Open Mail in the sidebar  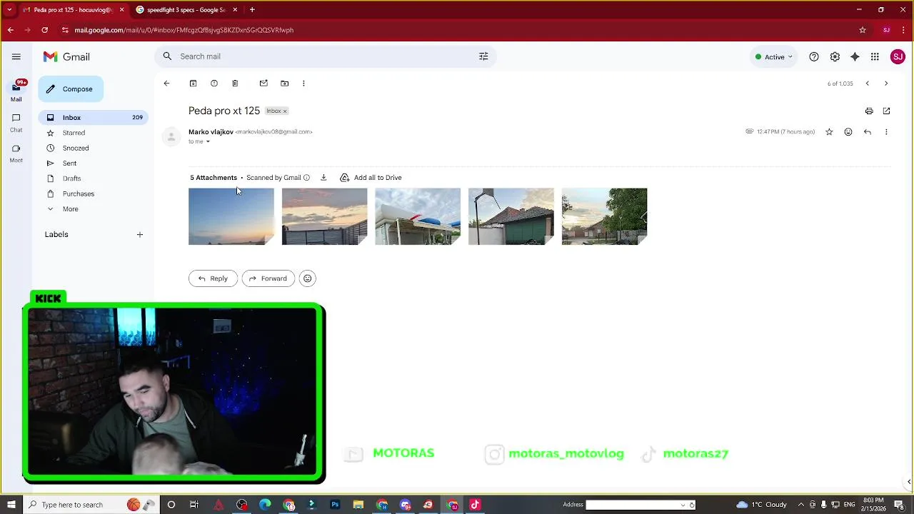[x=16, y=91]
